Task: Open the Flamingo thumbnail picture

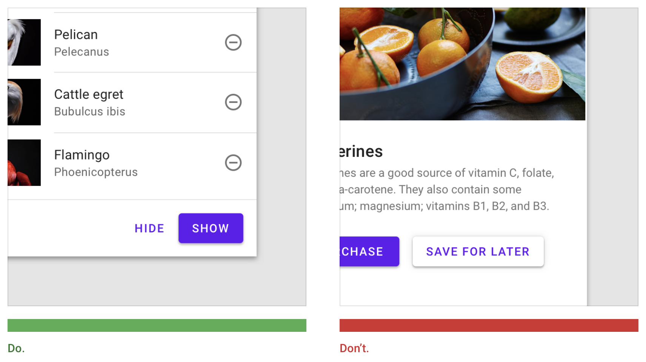Action: tap(24, 163)
